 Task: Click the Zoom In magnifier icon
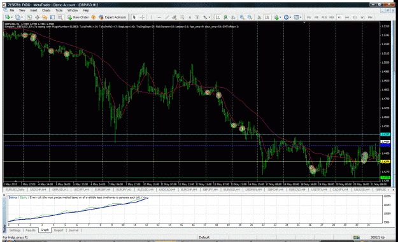242,17
